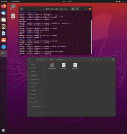Open Home in Files sidebar

click(36, 72)
